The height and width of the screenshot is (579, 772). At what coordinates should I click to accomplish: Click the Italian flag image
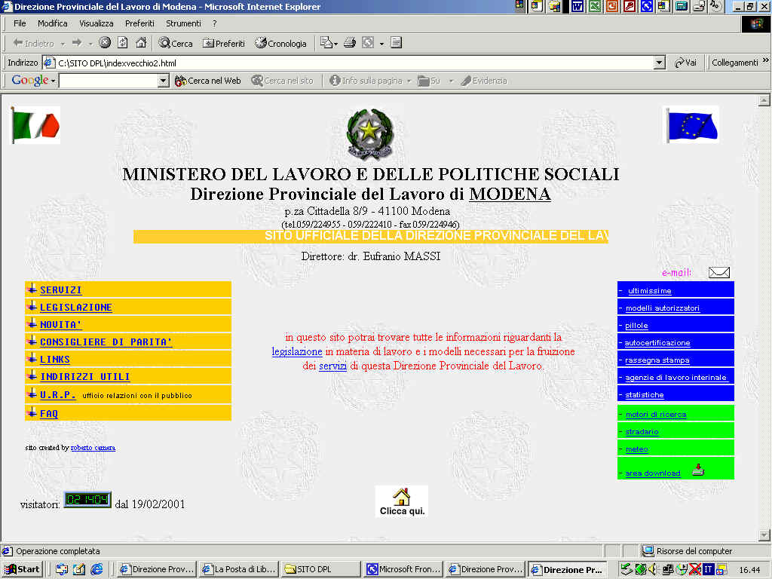(x=35, y=125)
